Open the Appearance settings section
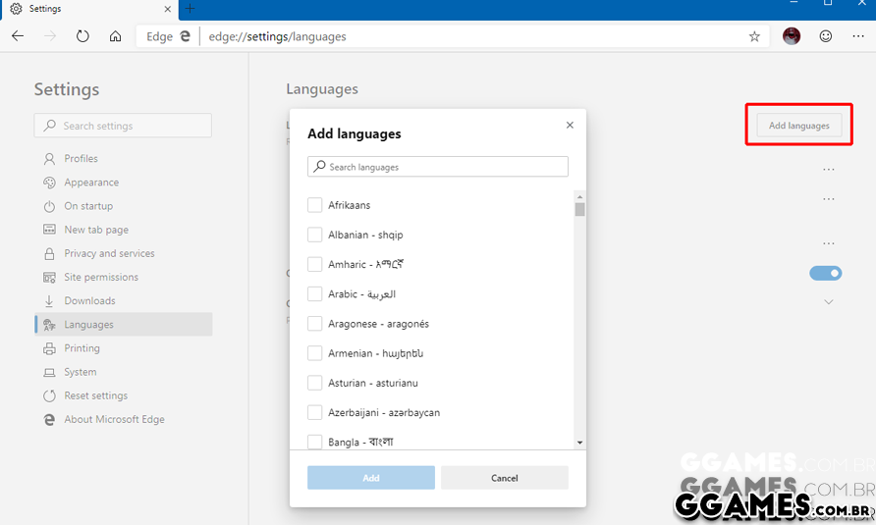The height and width of the screenshot is (525, 876). (91, 183)
